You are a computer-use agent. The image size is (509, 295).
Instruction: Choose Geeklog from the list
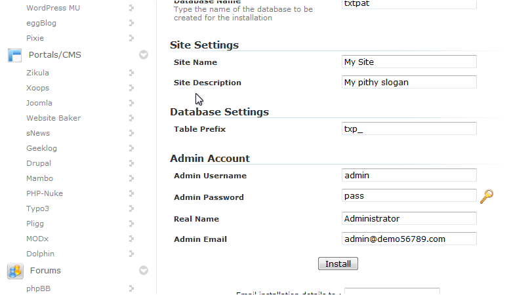41,148
